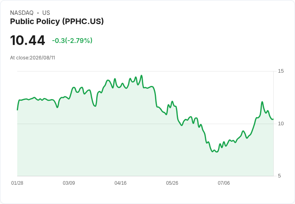The width and height of the screenshot is (295, 204).
Task: Click the 07/06 date axis label
Action: pos(224,183)
